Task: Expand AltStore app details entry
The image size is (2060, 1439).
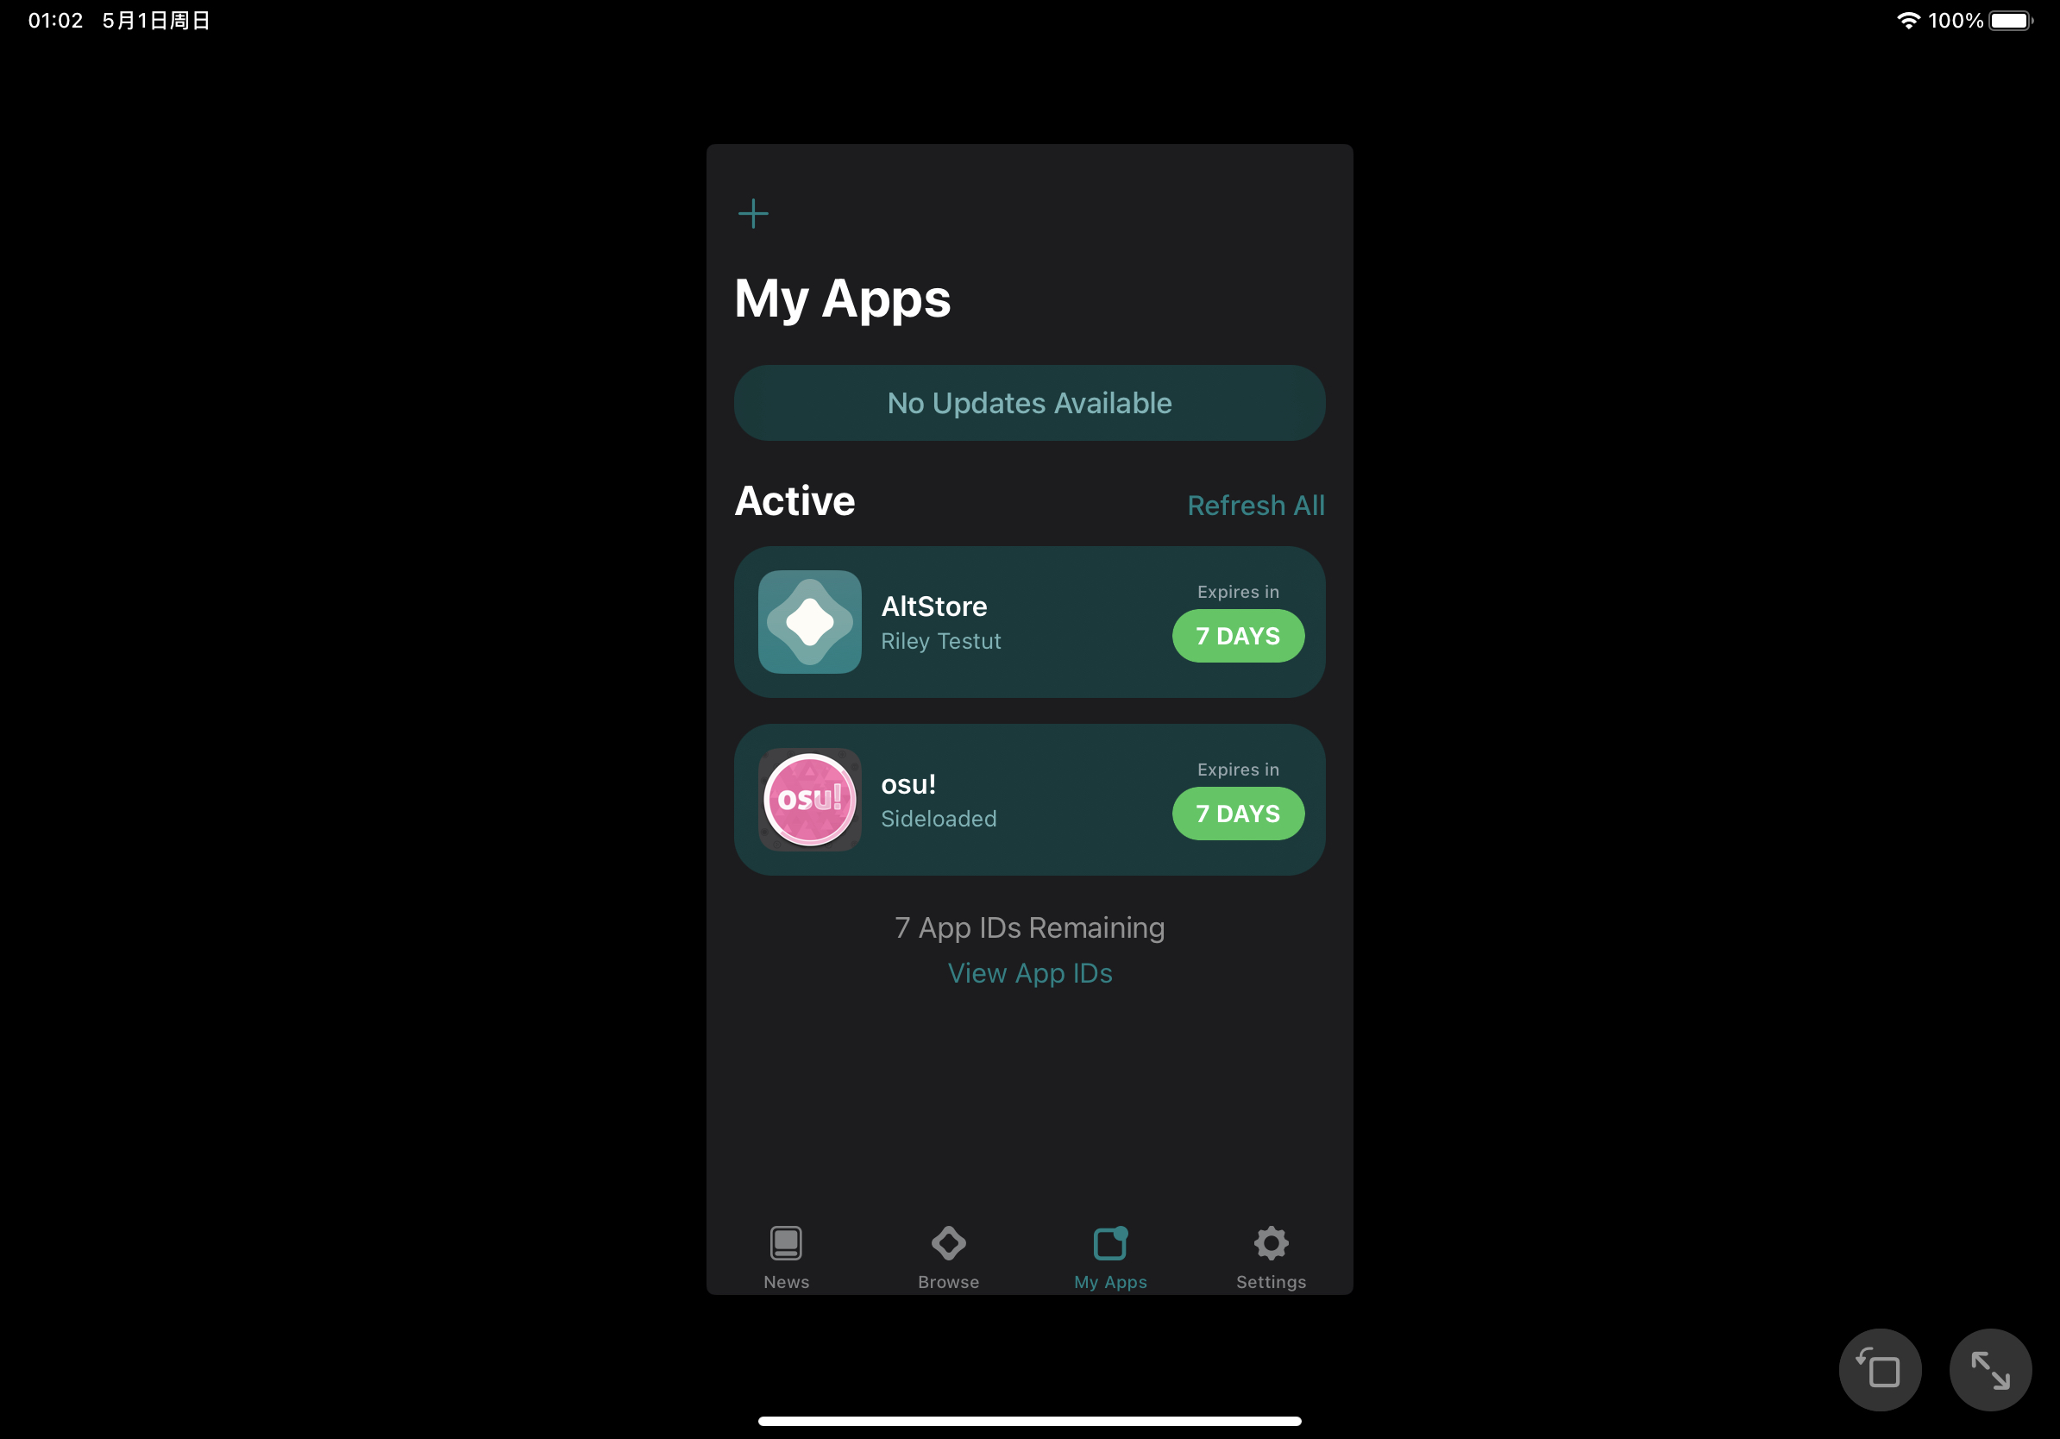Action: (1030, 622)
